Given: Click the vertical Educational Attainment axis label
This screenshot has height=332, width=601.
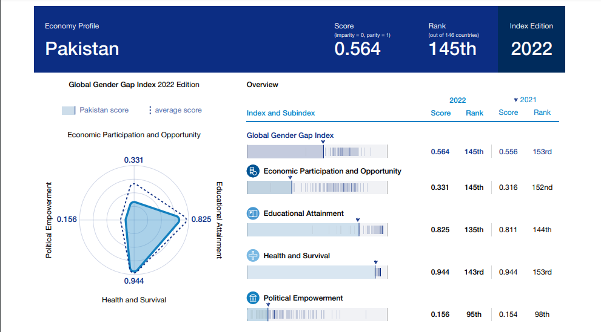Looking at the screenshot, I should click(x=220, y=220).
